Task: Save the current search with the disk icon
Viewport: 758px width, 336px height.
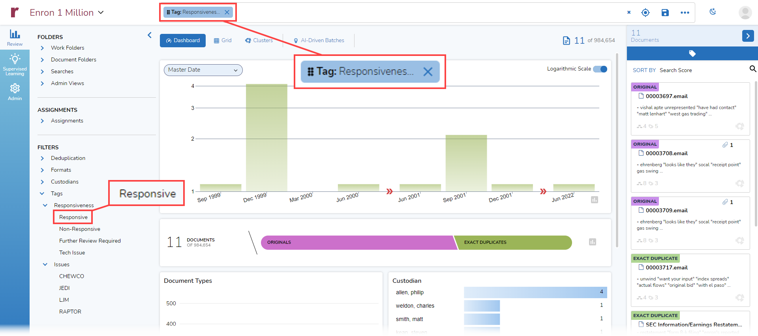Action: [665, 13]
